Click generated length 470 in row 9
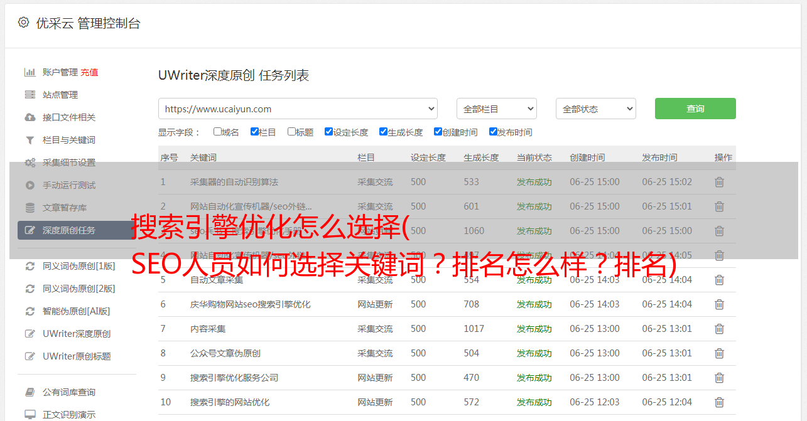Viewport: 807px width, 421px height. pos(472,378)
